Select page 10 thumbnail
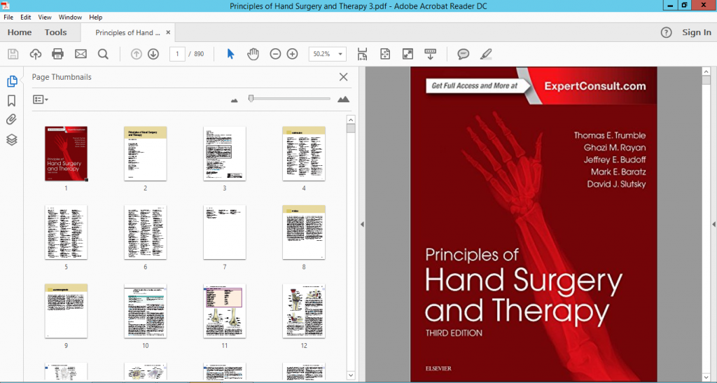Image resolution: width=717 pixels, height=383 pixels. point(146,312)
